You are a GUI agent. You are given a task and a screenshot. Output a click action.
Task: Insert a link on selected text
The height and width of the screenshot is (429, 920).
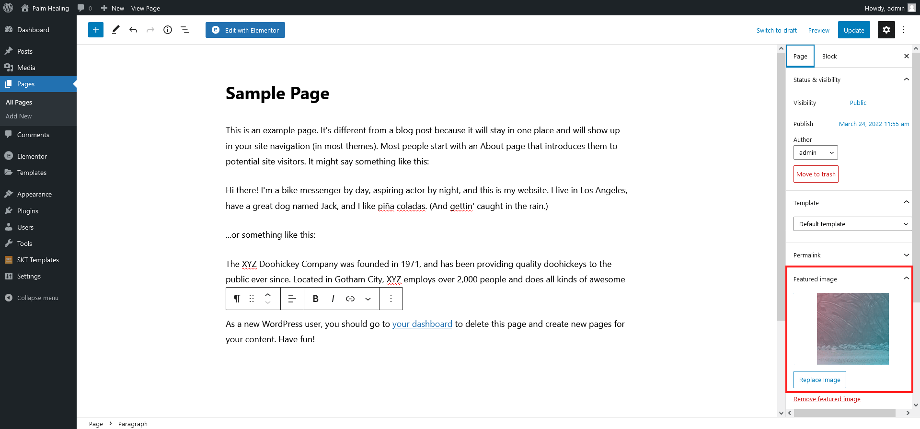pyautogui.click(x=350, y=299)
